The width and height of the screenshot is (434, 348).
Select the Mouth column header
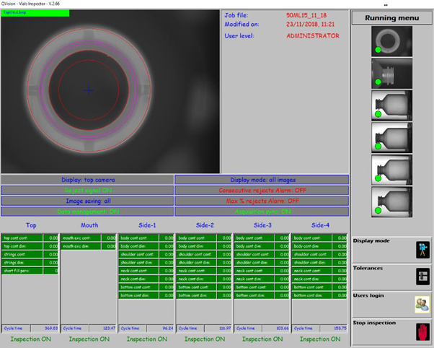[89, 225]
